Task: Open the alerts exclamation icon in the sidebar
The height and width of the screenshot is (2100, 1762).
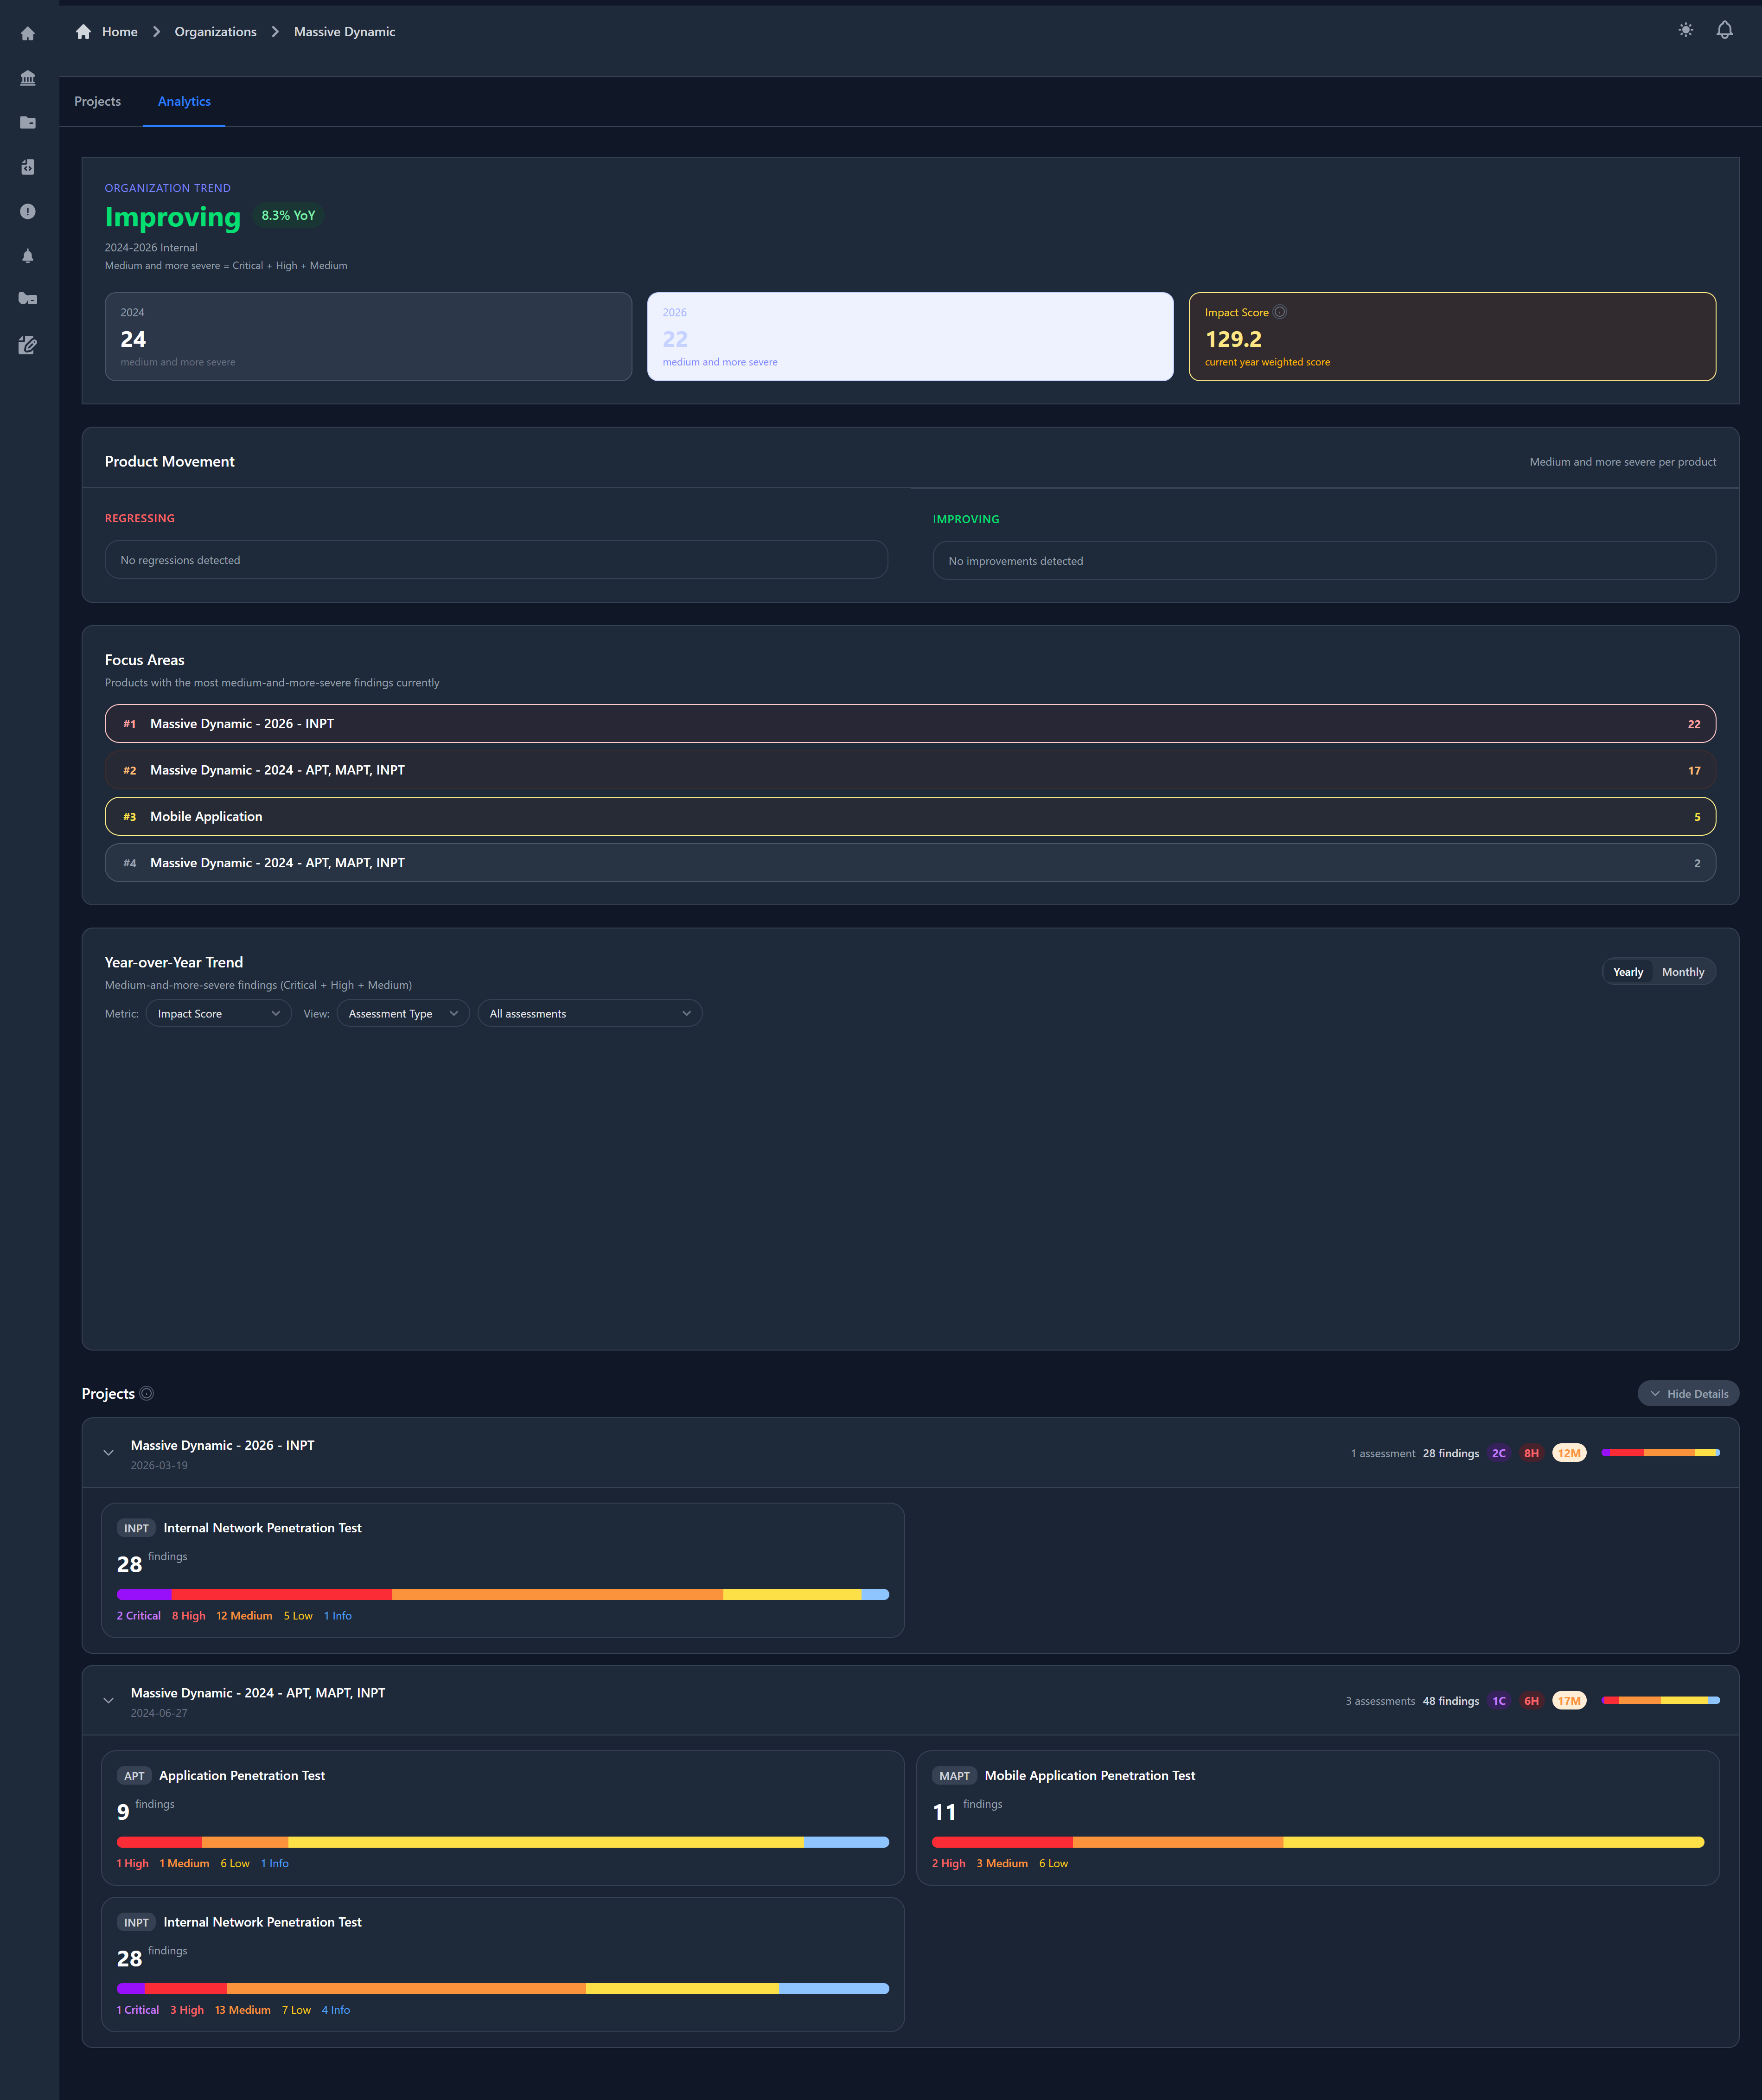Action: coord(27,211)
